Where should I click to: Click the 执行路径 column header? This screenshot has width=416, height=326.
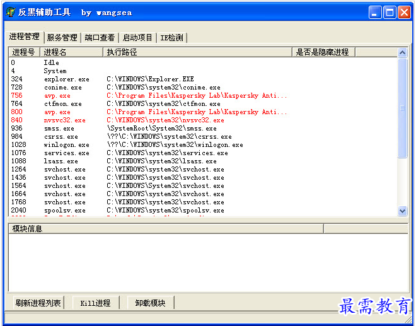pos(197,52)
